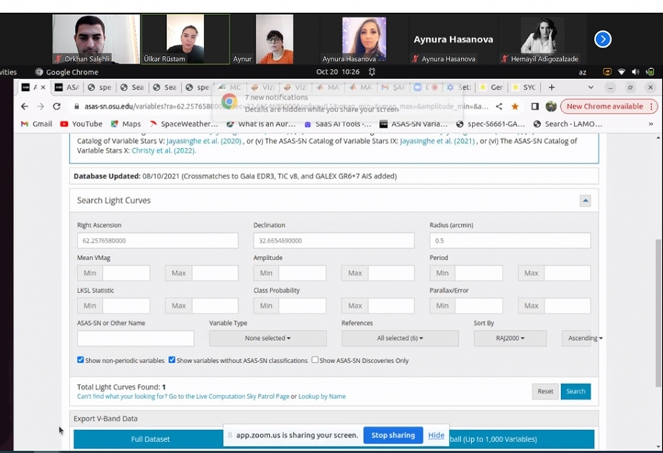Viewport: 663px width, 453px height.
Task: Bookmark the page with the star icon
Action: pos(515,106)
